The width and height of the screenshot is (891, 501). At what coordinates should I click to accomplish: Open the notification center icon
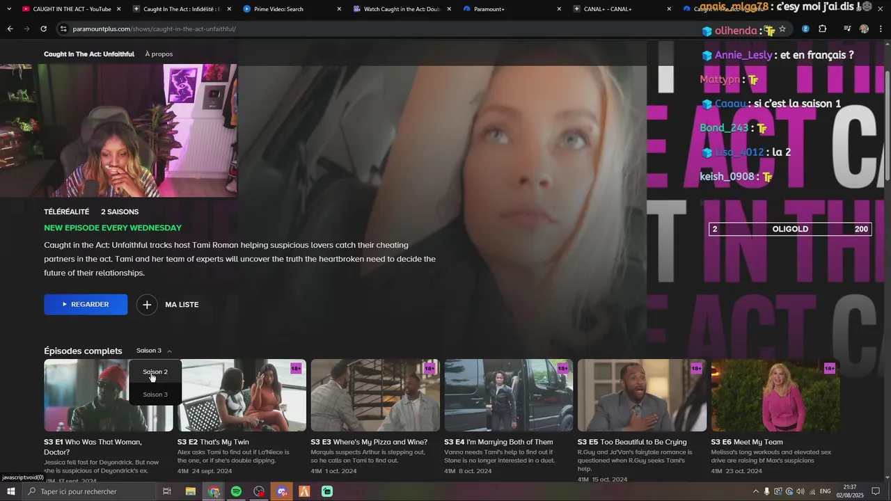[x=876, y=491]
